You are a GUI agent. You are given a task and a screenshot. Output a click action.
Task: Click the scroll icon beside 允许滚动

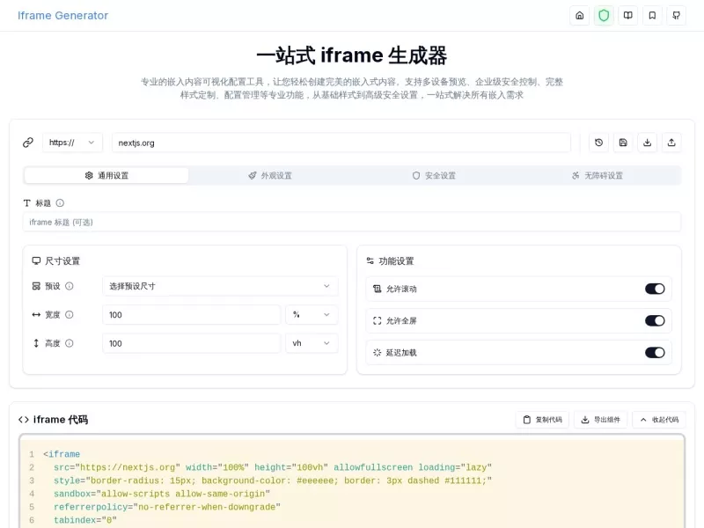pos(378,289)
